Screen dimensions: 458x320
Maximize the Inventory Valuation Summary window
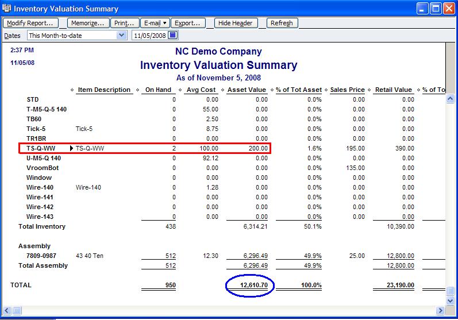435,9
